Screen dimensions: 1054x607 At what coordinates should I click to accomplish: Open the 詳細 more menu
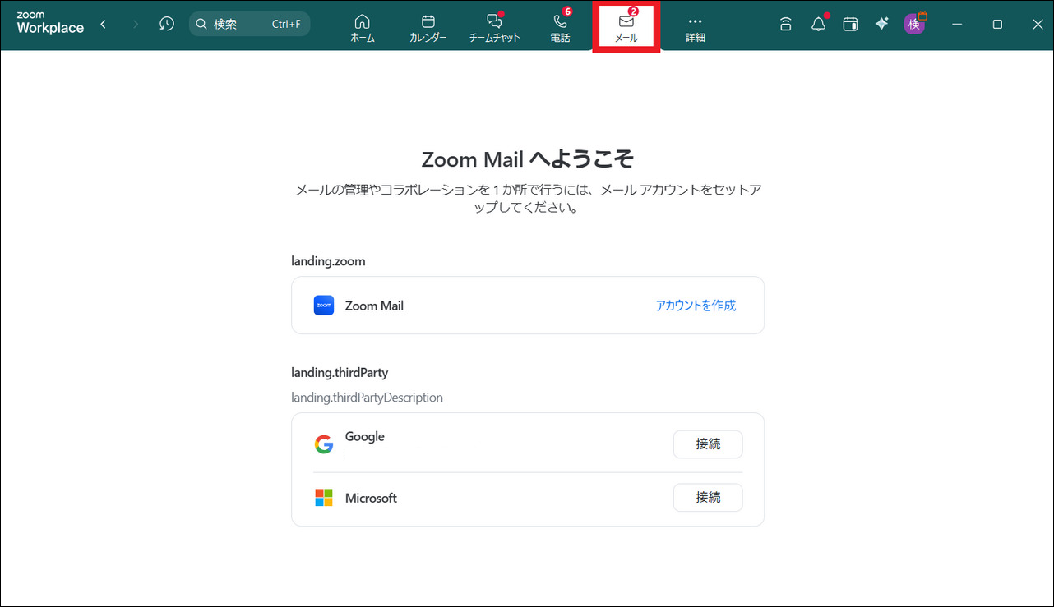click(x=696, y=28)
